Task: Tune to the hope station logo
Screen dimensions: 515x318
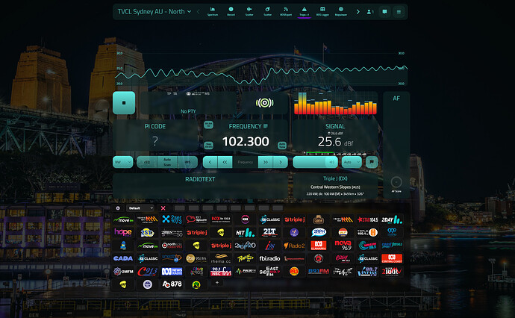Action: 123,232
